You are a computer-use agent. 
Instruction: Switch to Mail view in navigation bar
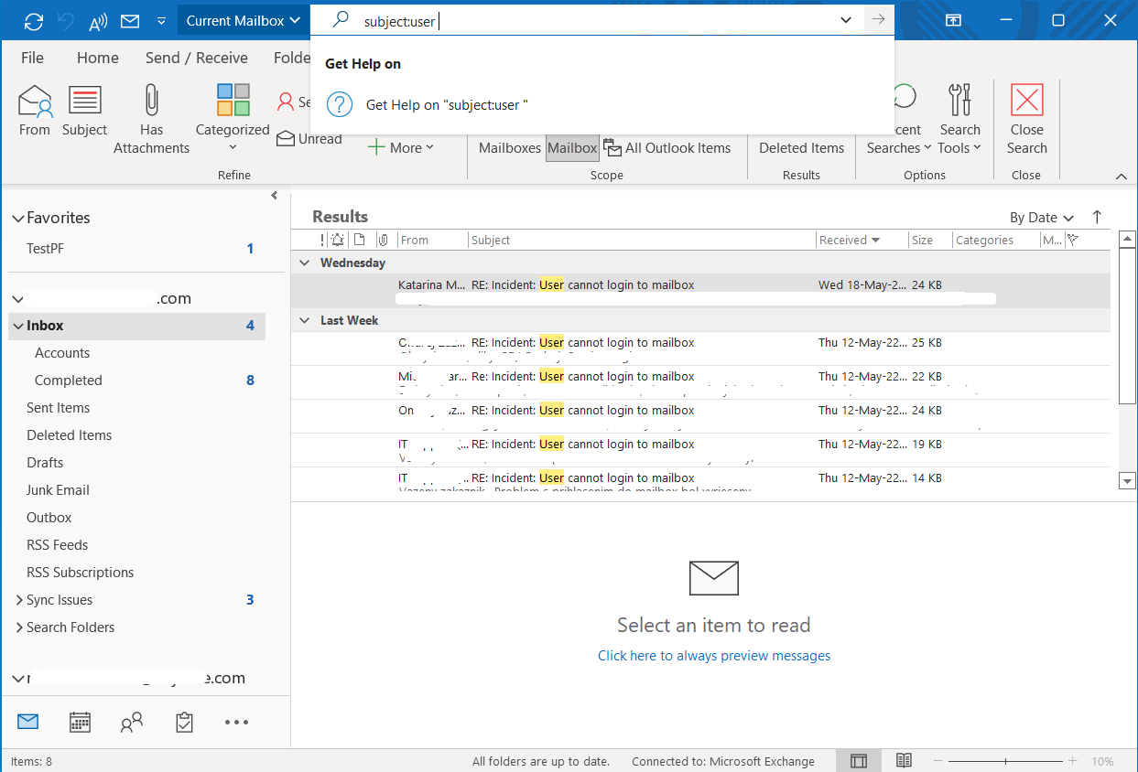coord(28,722)
